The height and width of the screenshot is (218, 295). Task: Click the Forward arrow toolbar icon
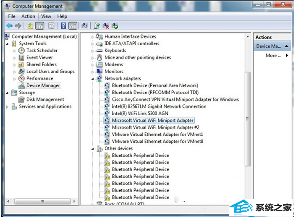point(18,26)
